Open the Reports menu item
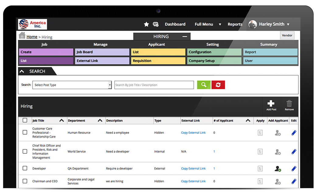The width and height of the screenshot is (317, 193). 235,24
